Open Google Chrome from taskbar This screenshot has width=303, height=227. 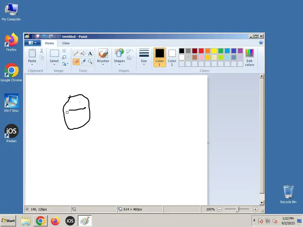40,221
